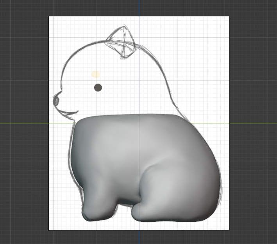Screen dimensions: 277x244
Task: Click the green axis line right of the image
Action: pyautogui.click(x=253, y=123)
